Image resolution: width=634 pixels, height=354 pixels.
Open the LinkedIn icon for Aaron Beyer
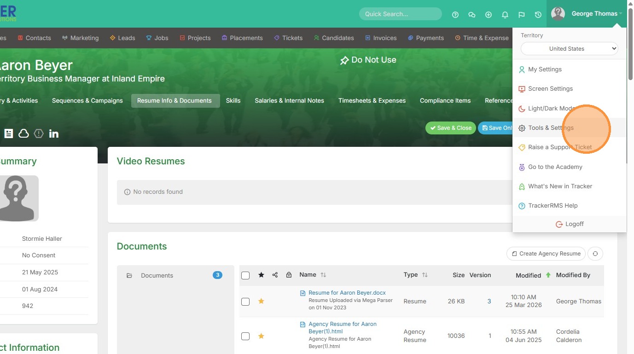coord(54,133)
